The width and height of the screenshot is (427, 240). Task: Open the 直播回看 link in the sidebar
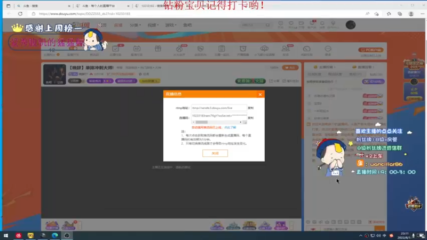[x=363, y=67]
